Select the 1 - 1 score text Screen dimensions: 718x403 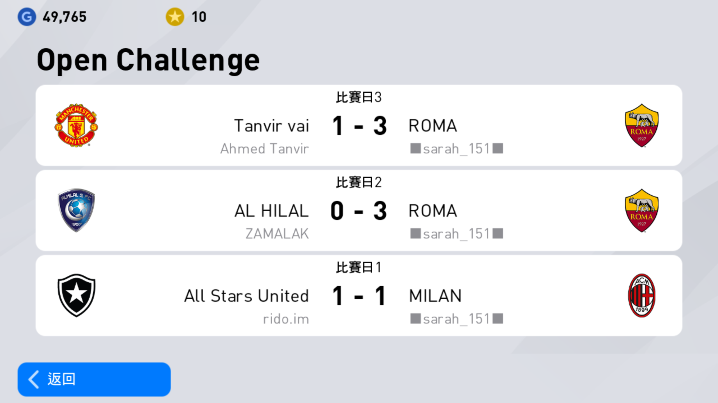point(359,296)
